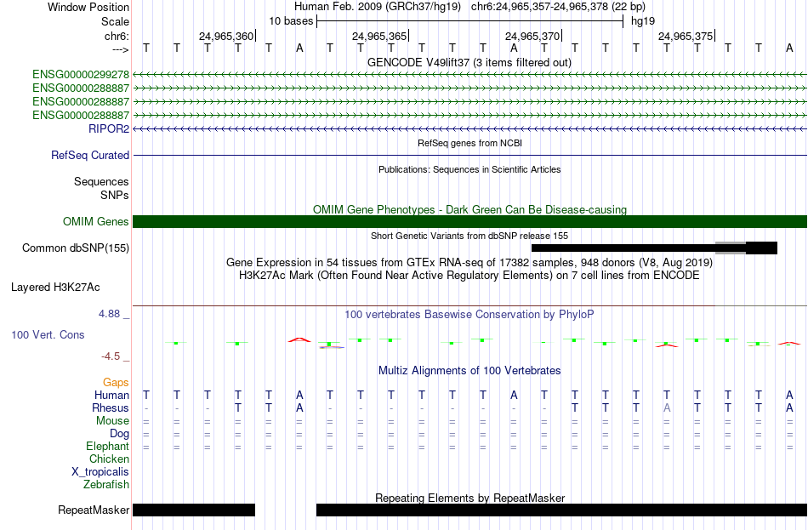
Task: Open the Common dbSNP(155) track label
Action: [76, 248]
